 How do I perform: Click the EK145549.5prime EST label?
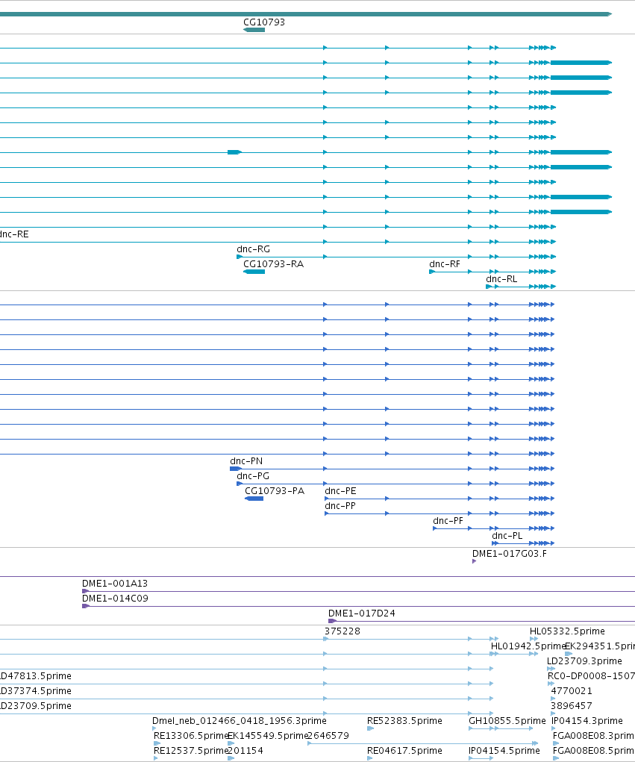268,736
